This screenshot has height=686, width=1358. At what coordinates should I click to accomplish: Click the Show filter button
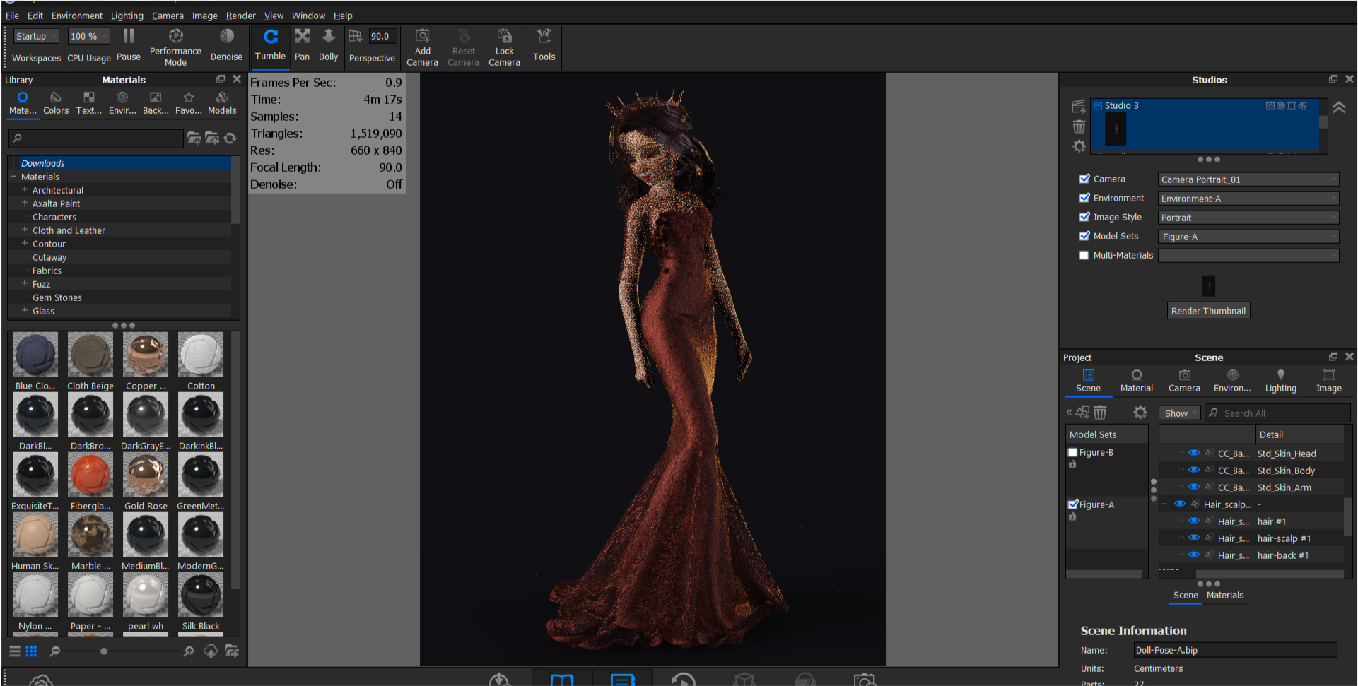click(x=1180, y=413)
